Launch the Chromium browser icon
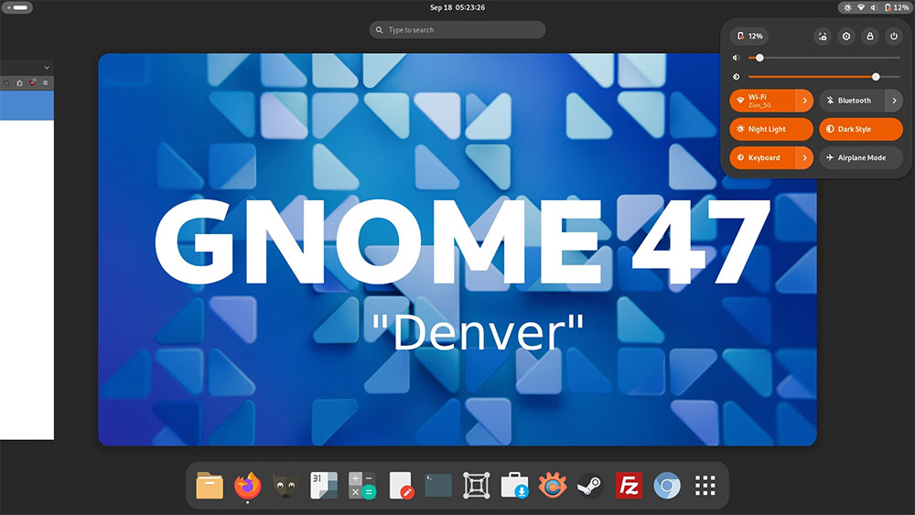Viewport: 915px width, 515px height. click(667, 485)
